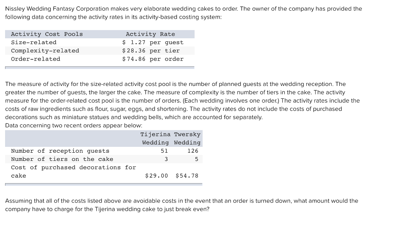Screen dimensions: 400x230
Task: Select the Order-related row label
Action: (36, 59)
